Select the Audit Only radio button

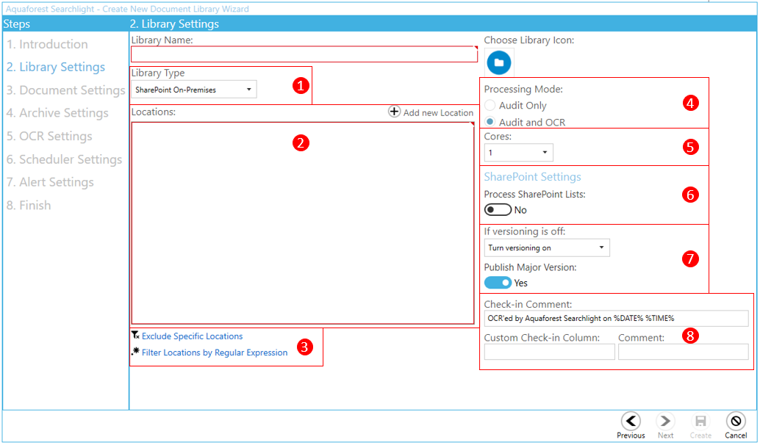(490, 106)
